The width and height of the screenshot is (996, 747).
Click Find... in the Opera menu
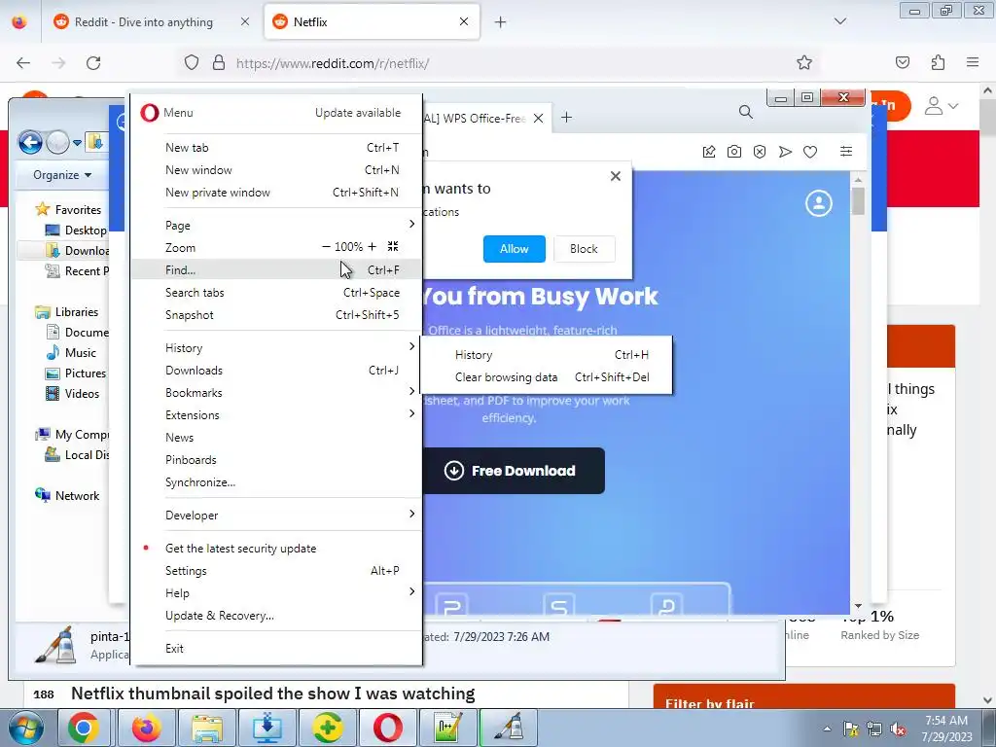(275, 270)
